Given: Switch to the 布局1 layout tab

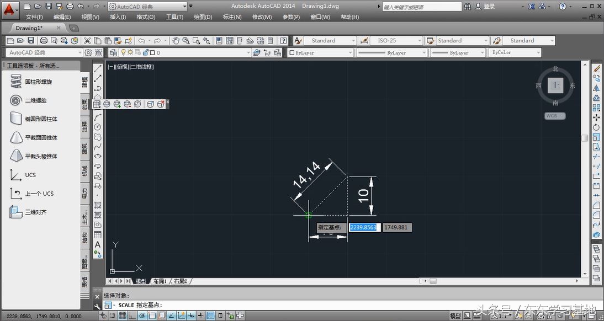Looking at the screenshot, I should [x=159, y=281].
